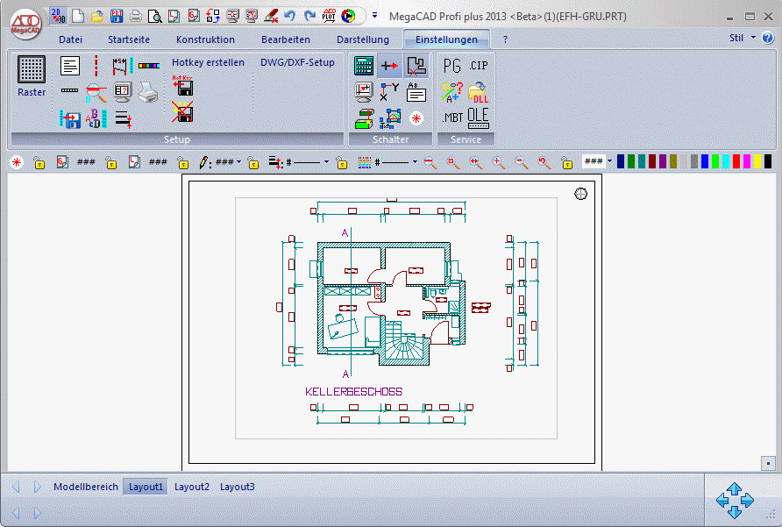Open the ADO Plot tool

click(x=329, y=16)
